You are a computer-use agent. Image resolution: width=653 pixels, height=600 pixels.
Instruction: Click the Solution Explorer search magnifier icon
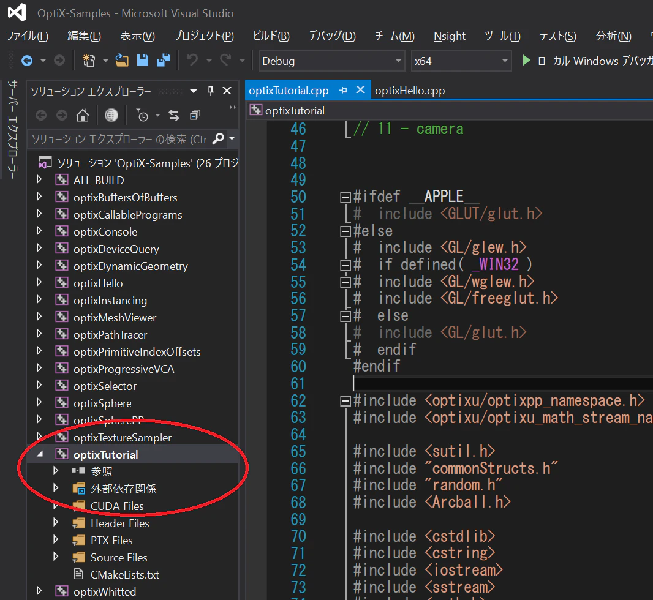click(x=218, y=138)
